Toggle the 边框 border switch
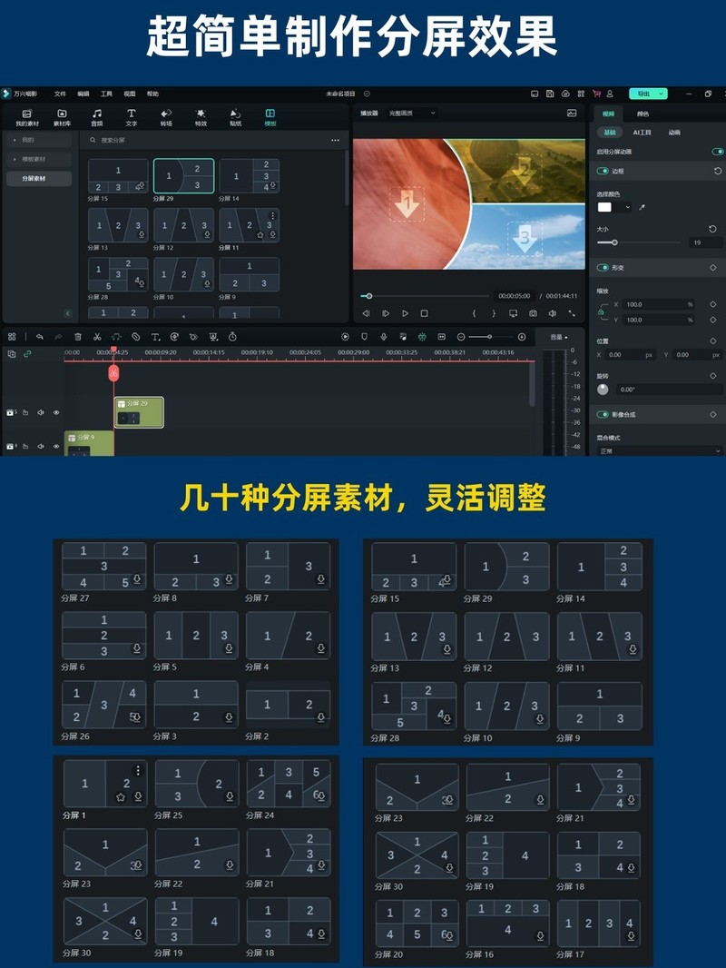The height and width of the screenshot is (968, 726). click(x=603, y=171)
